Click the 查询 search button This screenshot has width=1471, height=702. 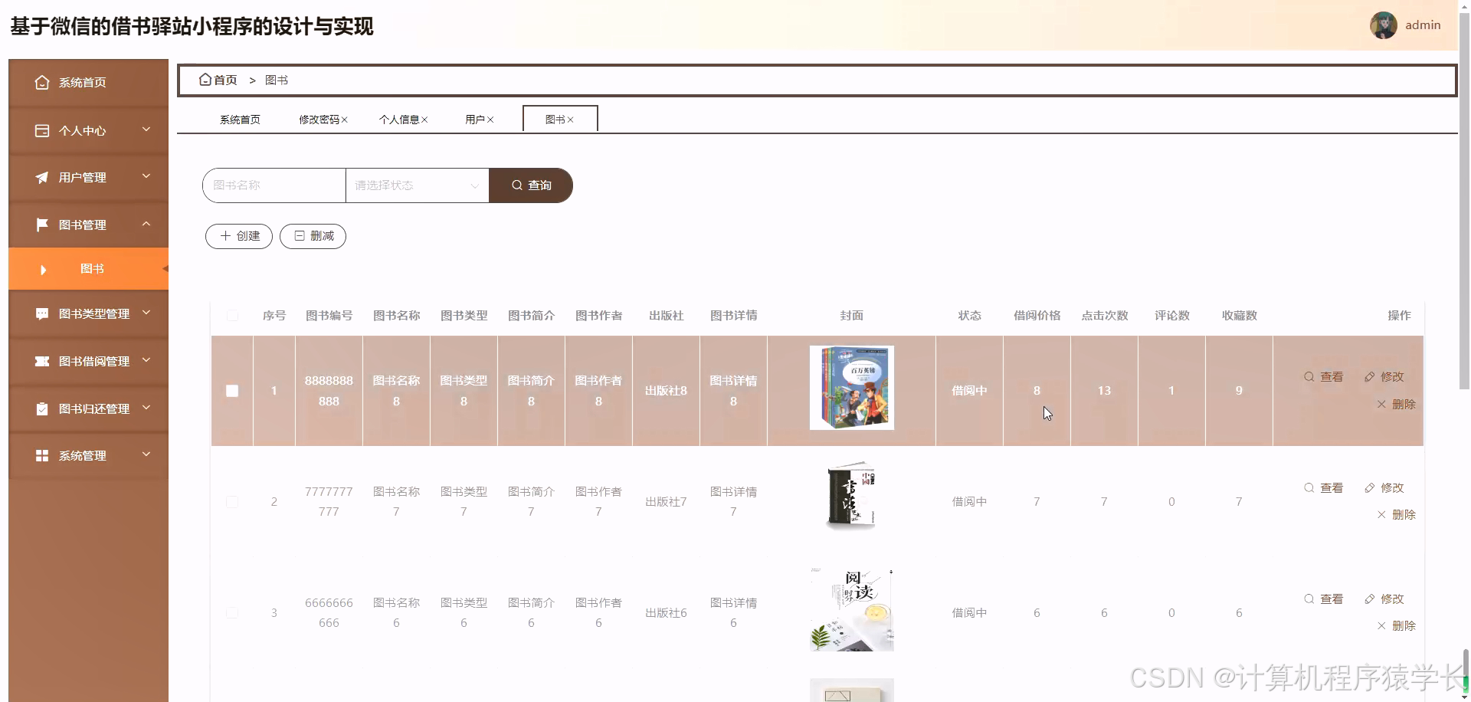click(531, 185)
